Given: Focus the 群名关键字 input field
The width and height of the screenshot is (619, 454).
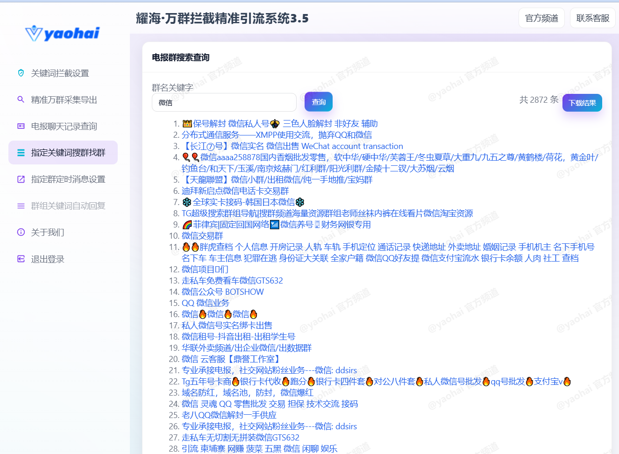Looking at the screenshot, I should 224,103.
